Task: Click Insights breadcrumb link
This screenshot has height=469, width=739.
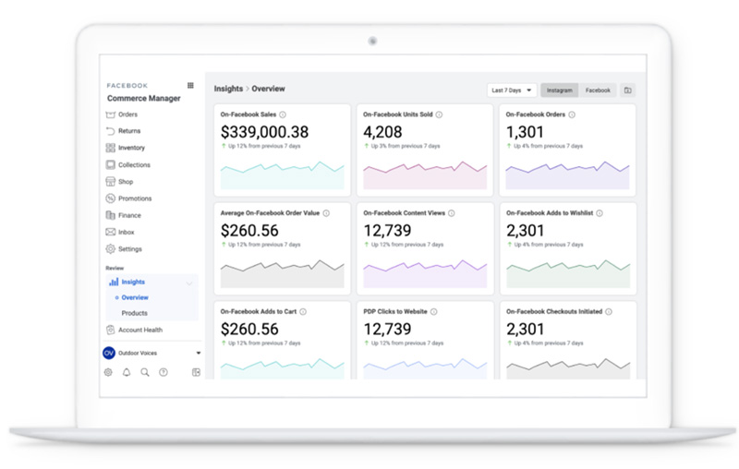Action: pos(228,89)
